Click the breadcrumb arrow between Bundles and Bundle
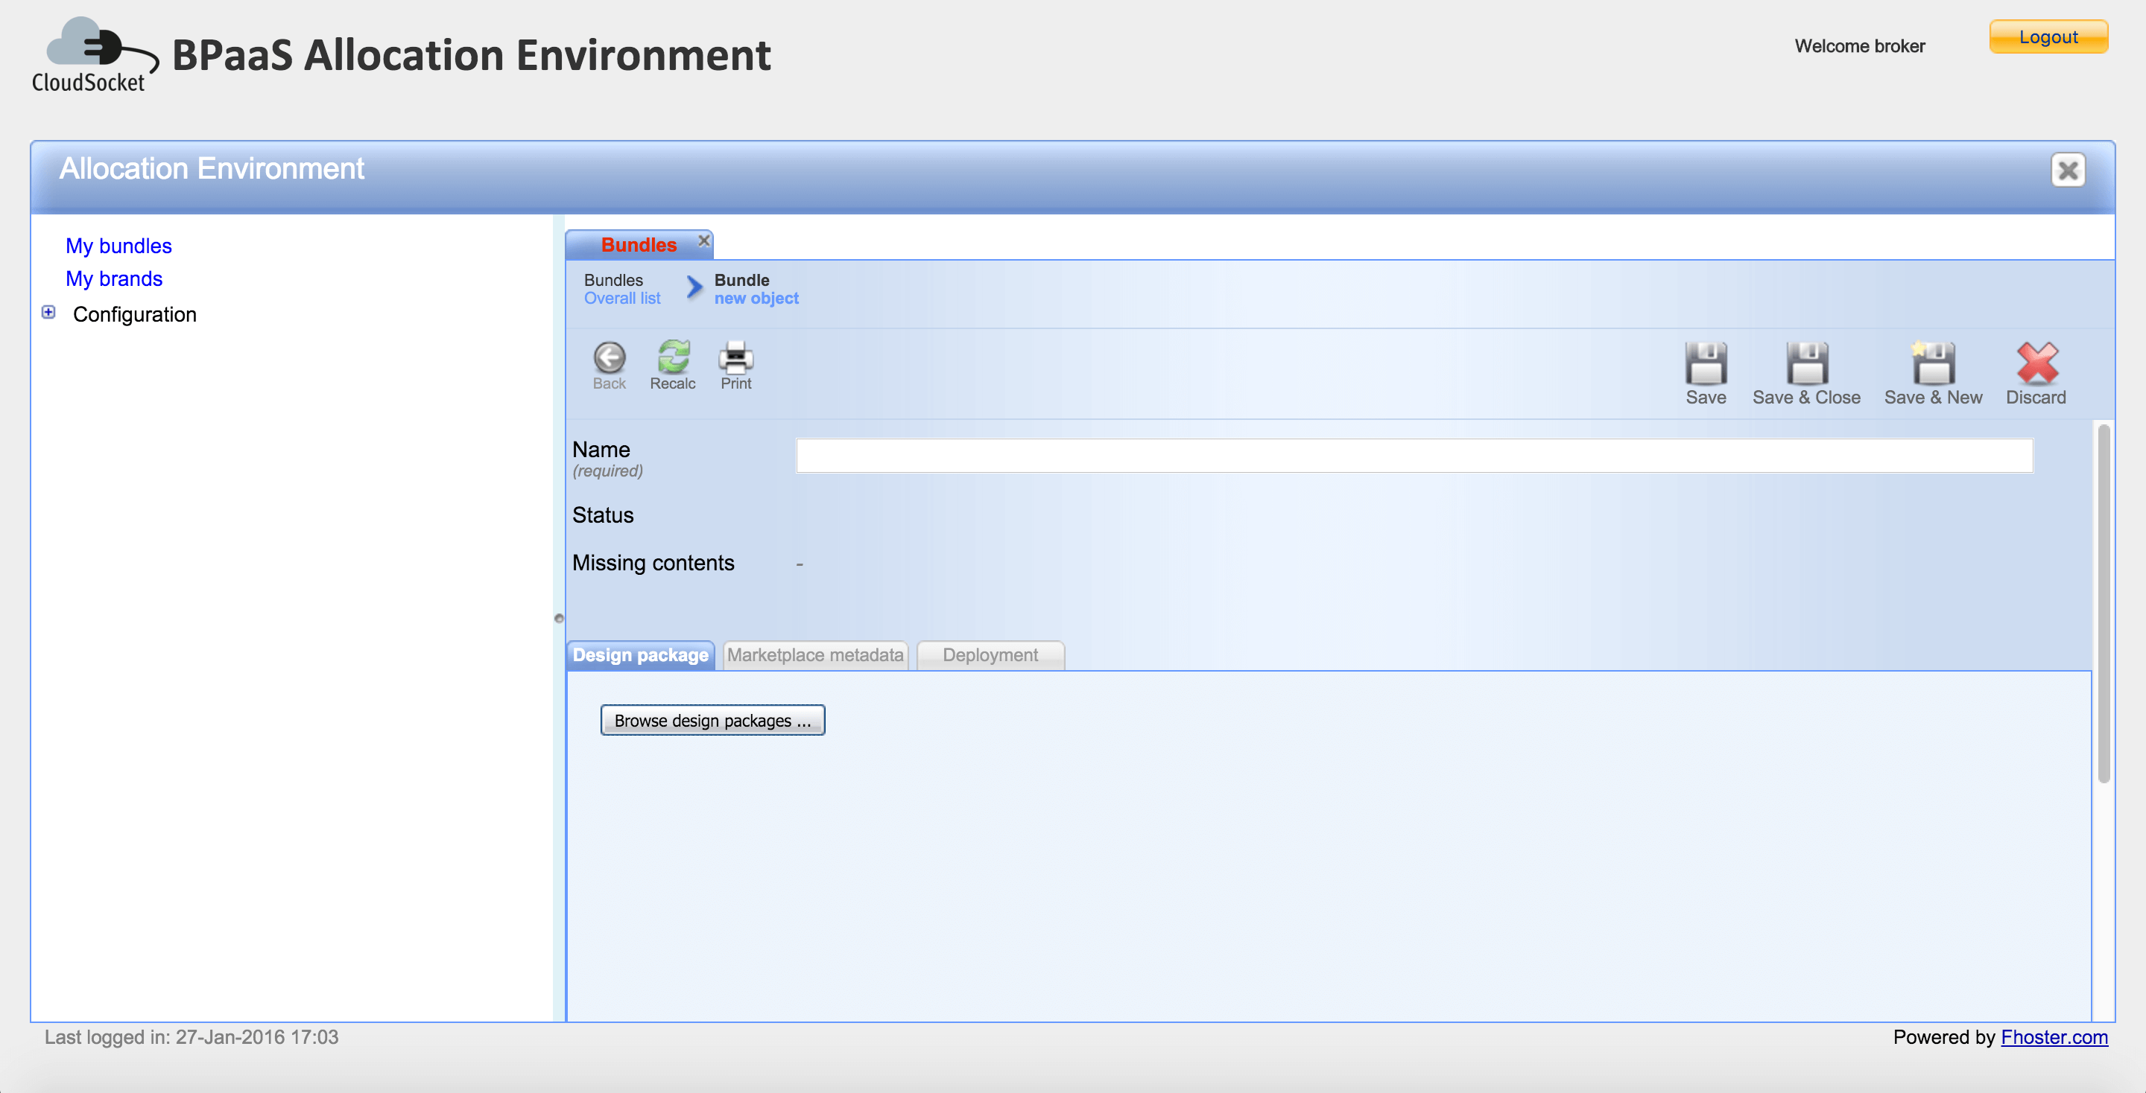The image size is (2146, 1093). (694, 288)
